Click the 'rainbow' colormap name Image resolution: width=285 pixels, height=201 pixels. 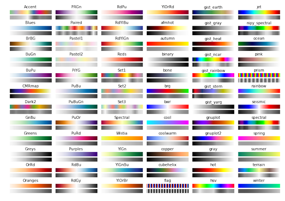[x=259, y=86]
